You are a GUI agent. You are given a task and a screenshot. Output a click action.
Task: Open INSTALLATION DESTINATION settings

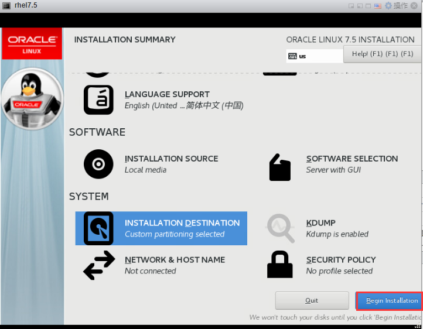[x=161, y=228]
